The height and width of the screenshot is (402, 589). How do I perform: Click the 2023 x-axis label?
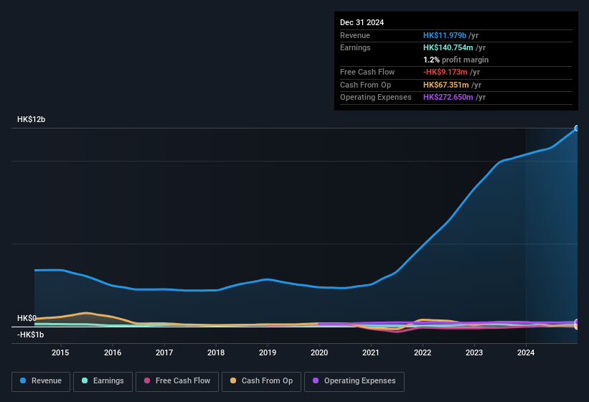(474, 352)
